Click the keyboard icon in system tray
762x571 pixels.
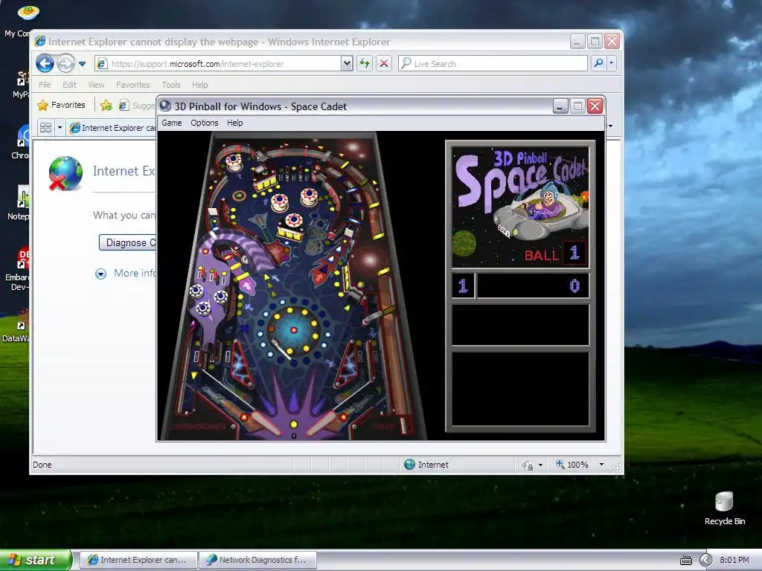click(685, 561)
